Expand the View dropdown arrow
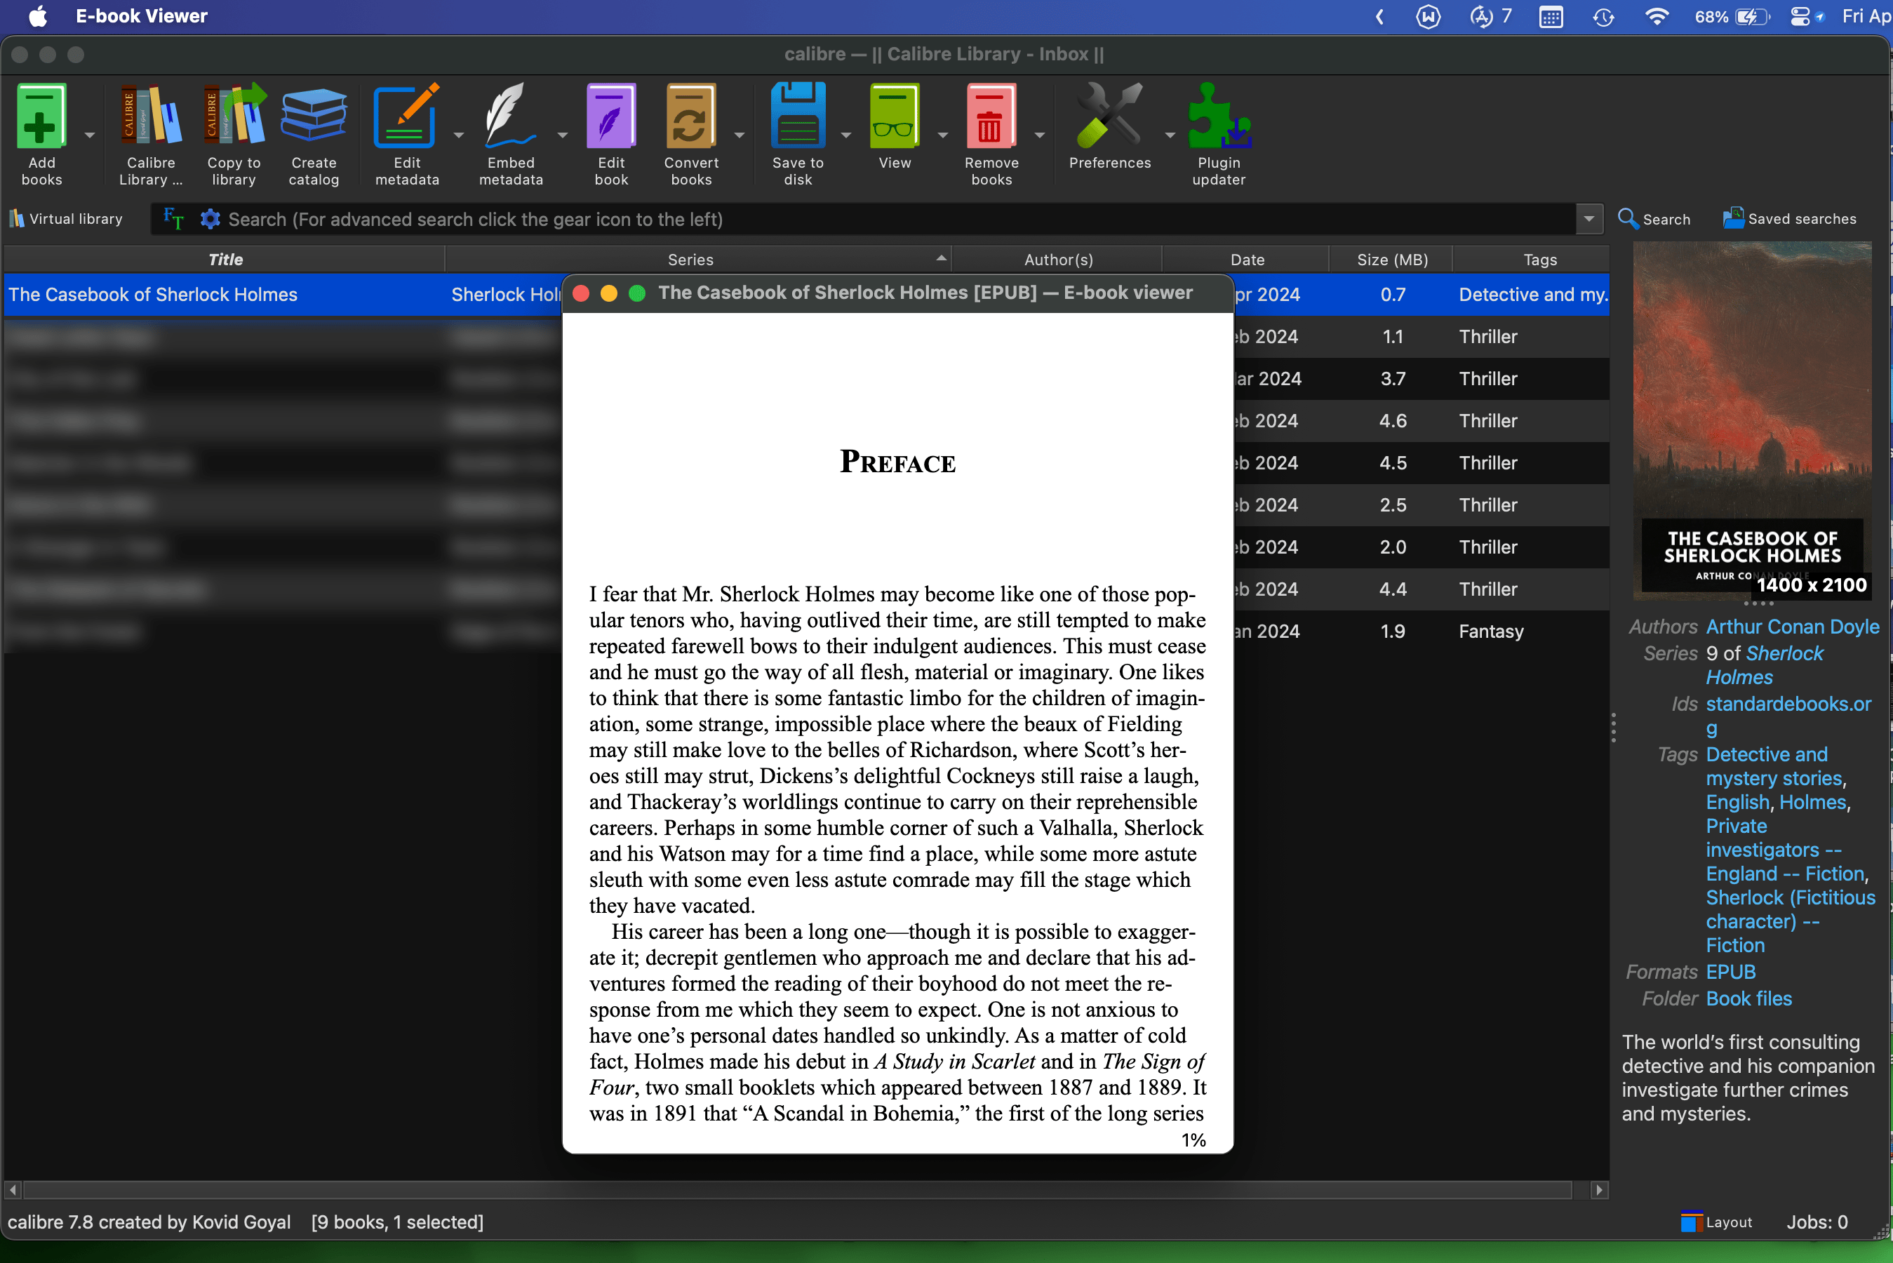Viewport: 1893px width, 1263px height. click(x=942, y=135)
